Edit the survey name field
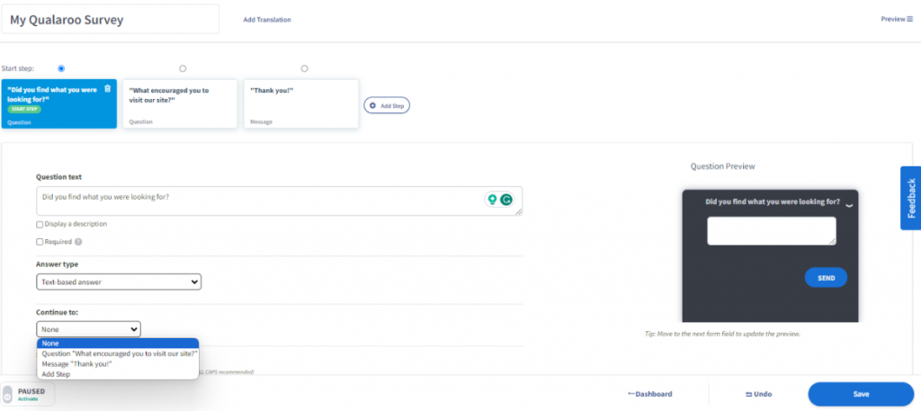The width and height of the screenshot is (921, 411). tap(111, 20)
